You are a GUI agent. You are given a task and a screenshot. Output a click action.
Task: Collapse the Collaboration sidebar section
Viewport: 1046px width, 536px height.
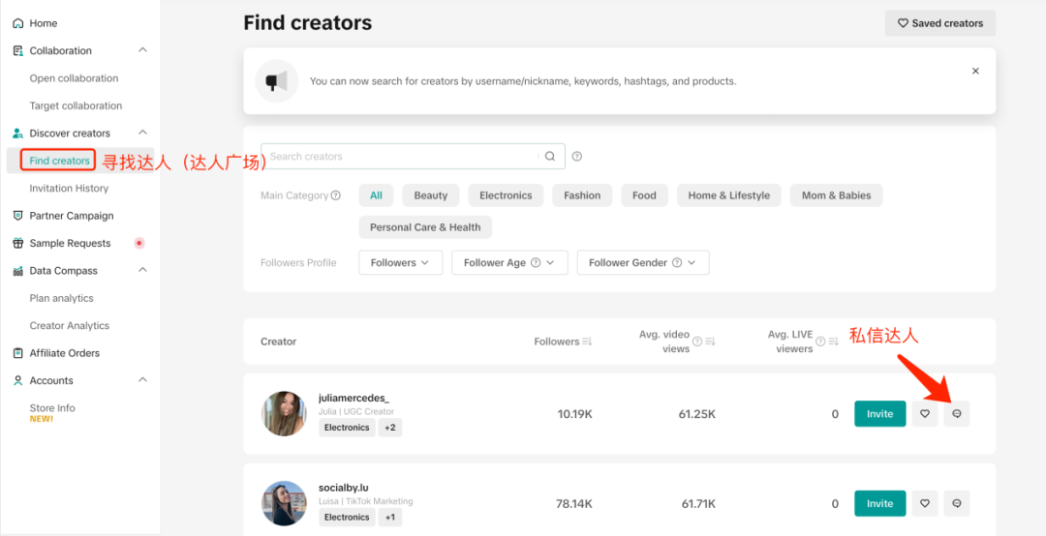142,50
